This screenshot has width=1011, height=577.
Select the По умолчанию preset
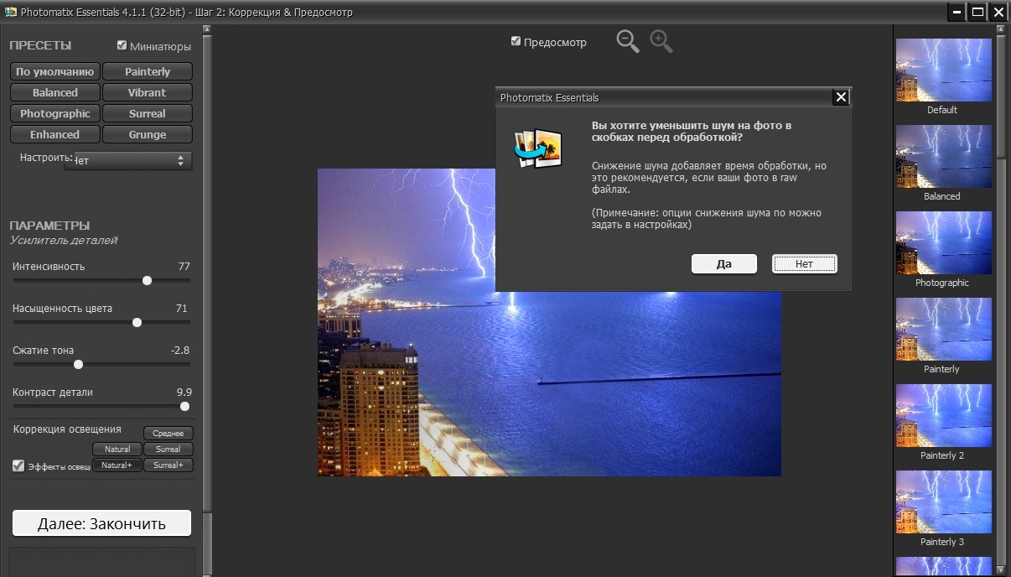point(55,72)
